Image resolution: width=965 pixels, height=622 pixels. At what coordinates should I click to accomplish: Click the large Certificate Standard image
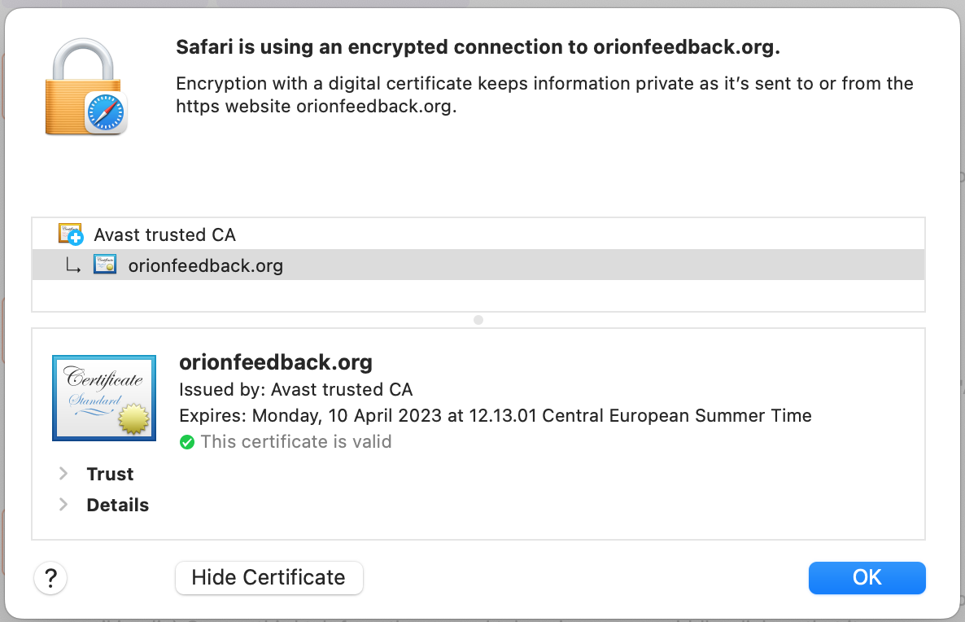click(x=103, y=397)
